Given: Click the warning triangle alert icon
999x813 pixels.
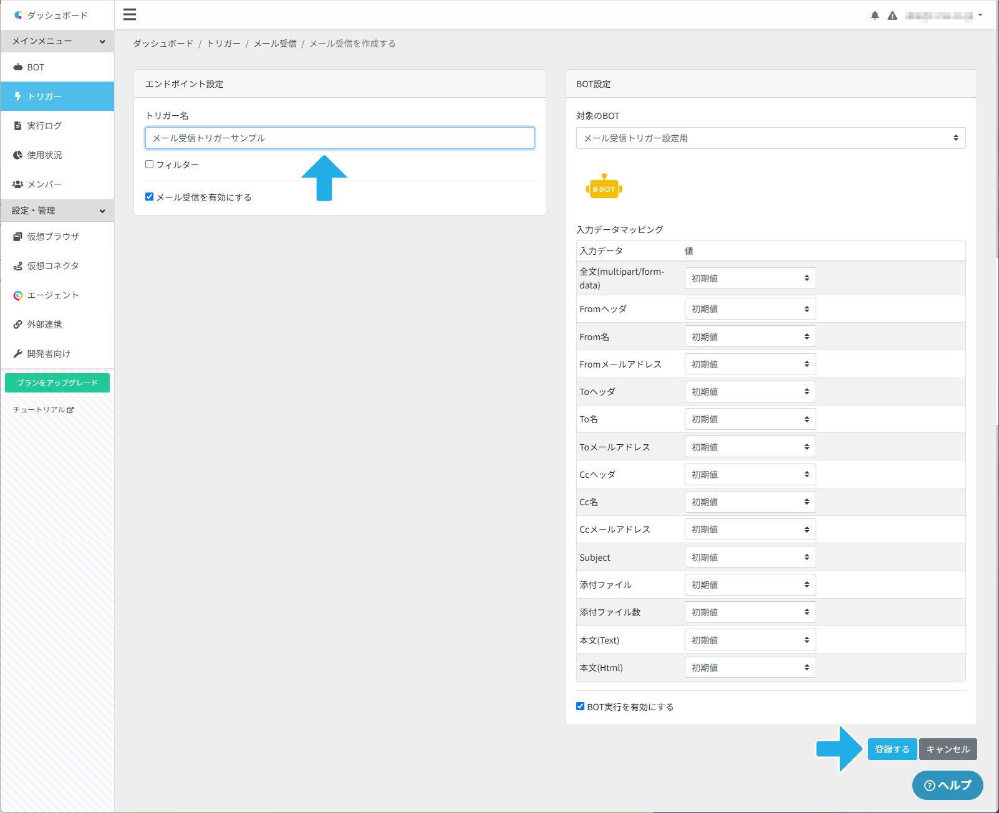Looking at the screenshot, I should pos(892,16).
